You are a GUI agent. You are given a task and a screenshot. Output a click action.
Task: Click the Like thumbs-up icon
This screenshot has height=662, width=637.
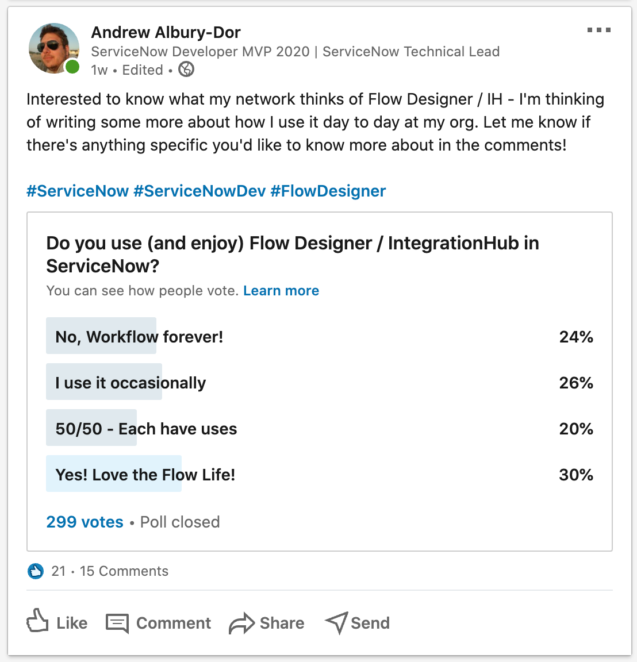(x=37, y=621)
